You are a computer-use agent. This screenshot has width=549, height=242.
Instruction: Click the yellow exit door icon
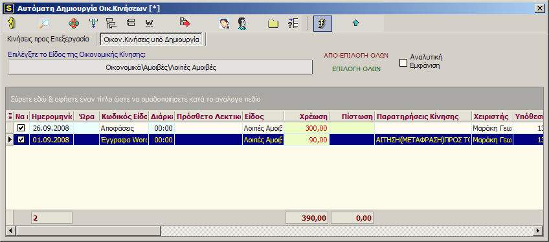[12, 23]
